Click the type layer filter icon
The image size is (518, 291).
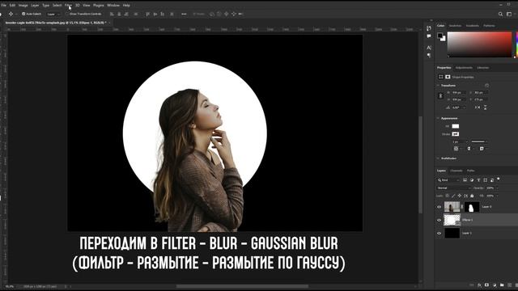pyautogui.click(x=478, y=180)
